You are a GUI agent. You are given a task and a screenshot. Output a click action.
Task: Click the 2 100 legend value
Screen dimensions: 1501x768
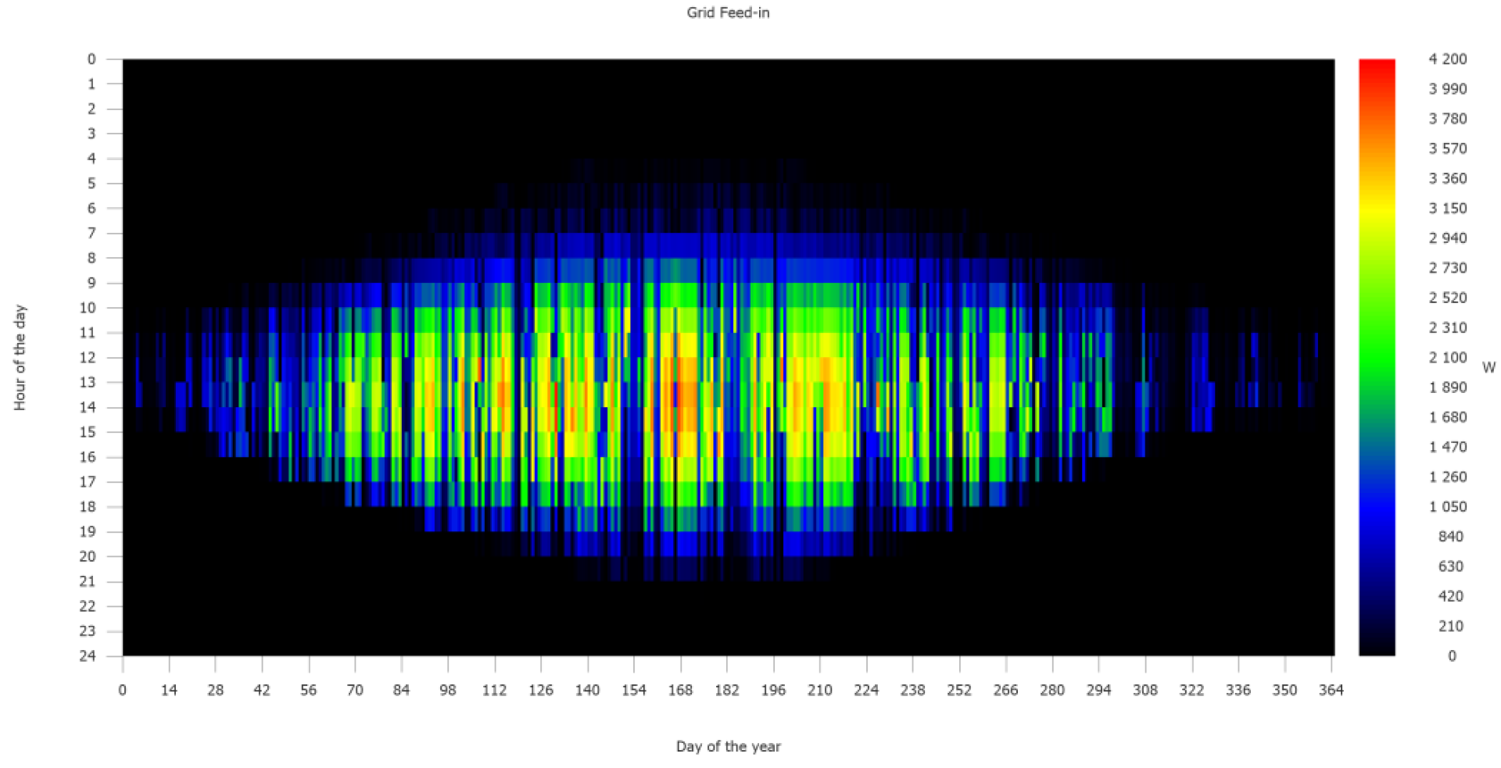1447,358
